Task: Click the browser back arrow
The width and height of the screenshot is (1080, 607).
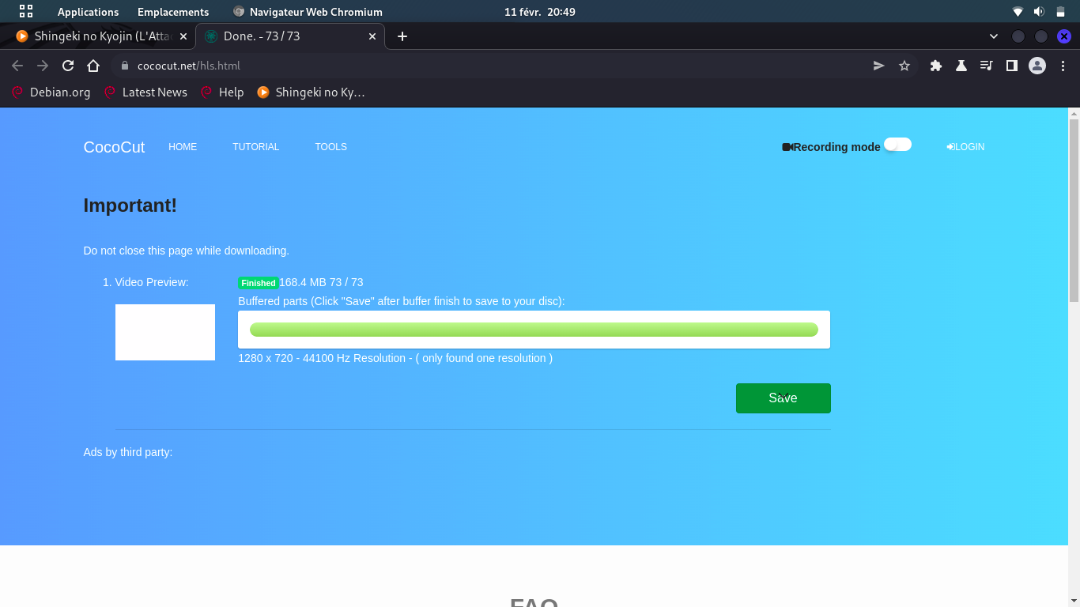Action: coord(17,66)
